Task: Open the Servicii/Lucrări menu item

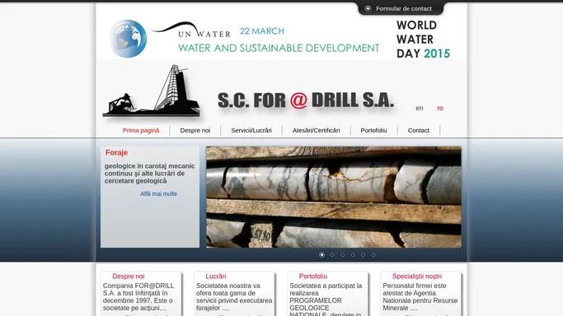Action: pyautogui.click(x=251, y=130)
